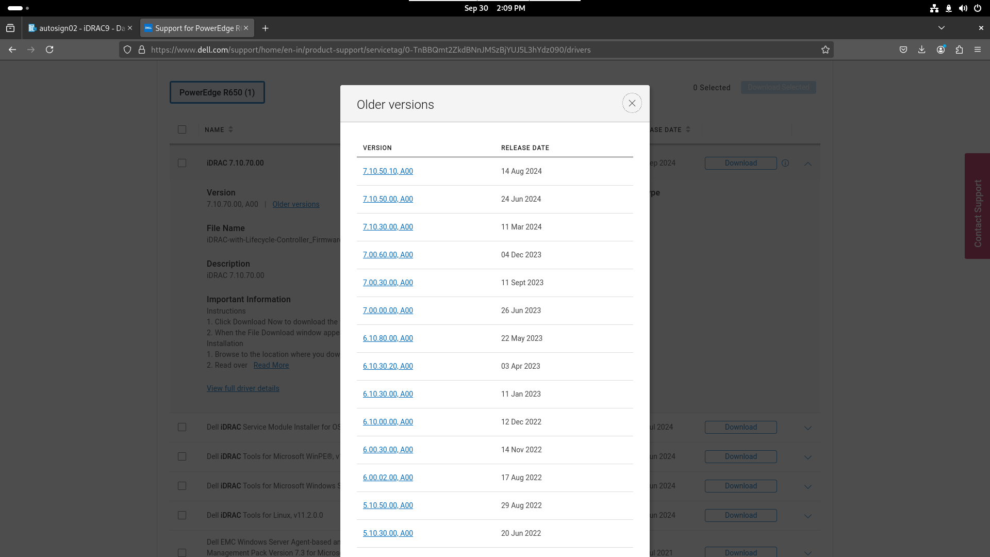The image size is (990, 557).
Task: Check iDRAC Tools for Microsoft WinPE row
Action: [x=182, y=456]
